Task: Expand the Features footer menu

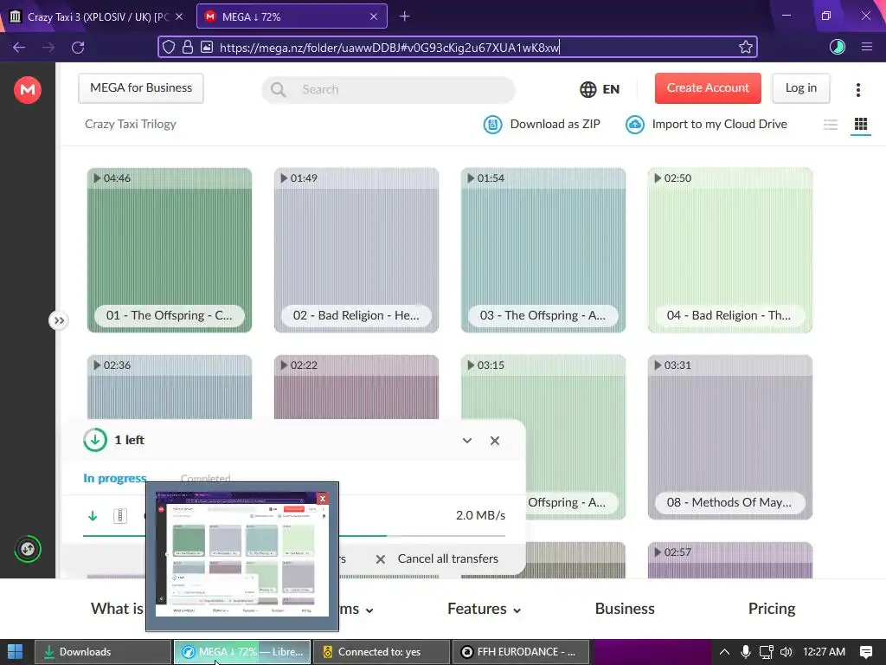Action: coord(485,609)
